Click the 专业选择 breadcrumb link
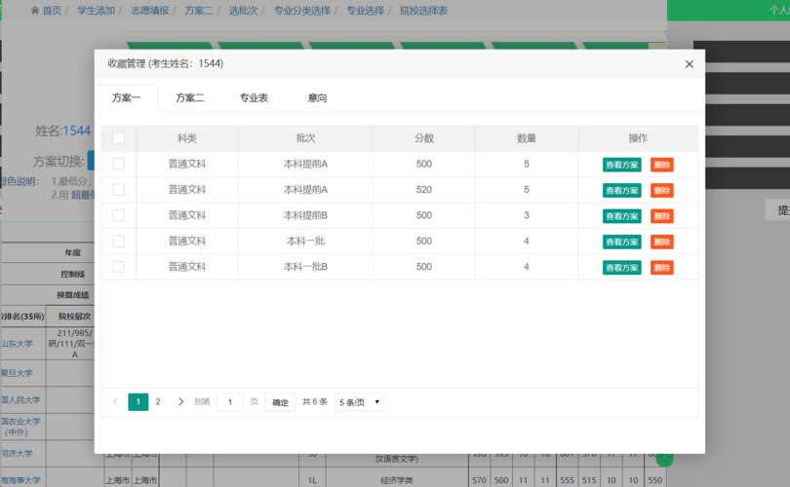Image resolution: width=790 pixels, height=487 pixels. pyautogui.click(x=366, y=10)
